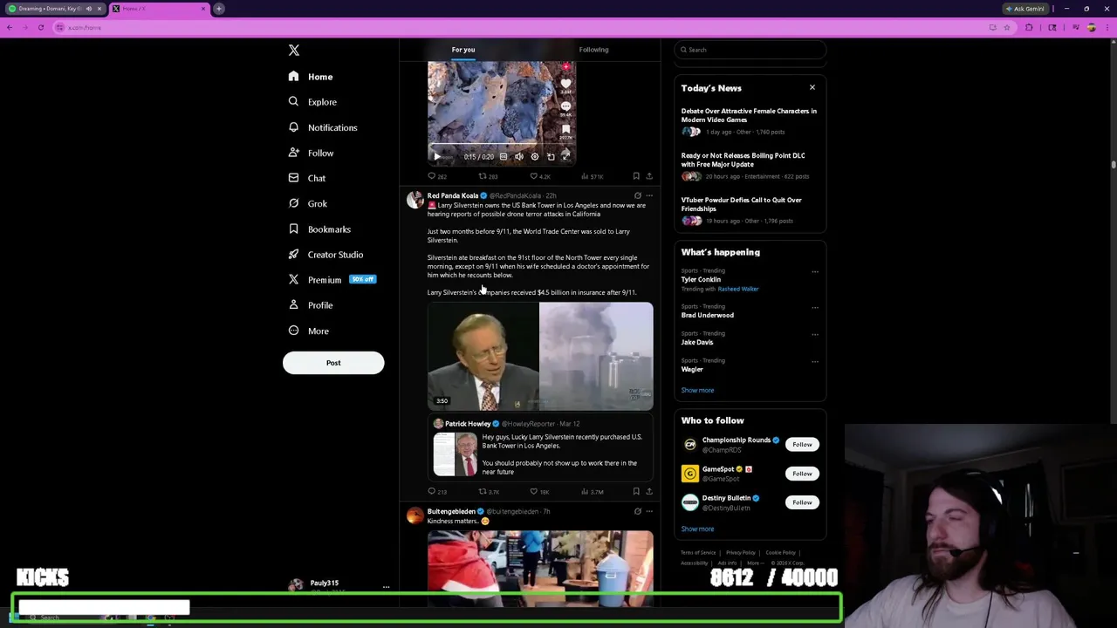Viewport: 1117px width, 628px height.
Task: Open the Home feed from sidebar
Action: (x=311, y=77)
